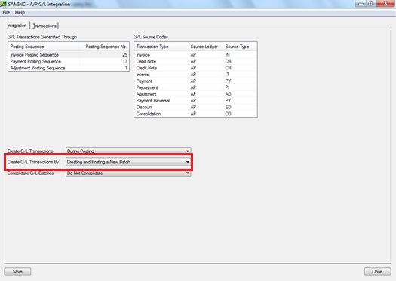This screenshot has height=281, width=396.
Task: Click source type IN for Invoice
Action: pos(227,55)
